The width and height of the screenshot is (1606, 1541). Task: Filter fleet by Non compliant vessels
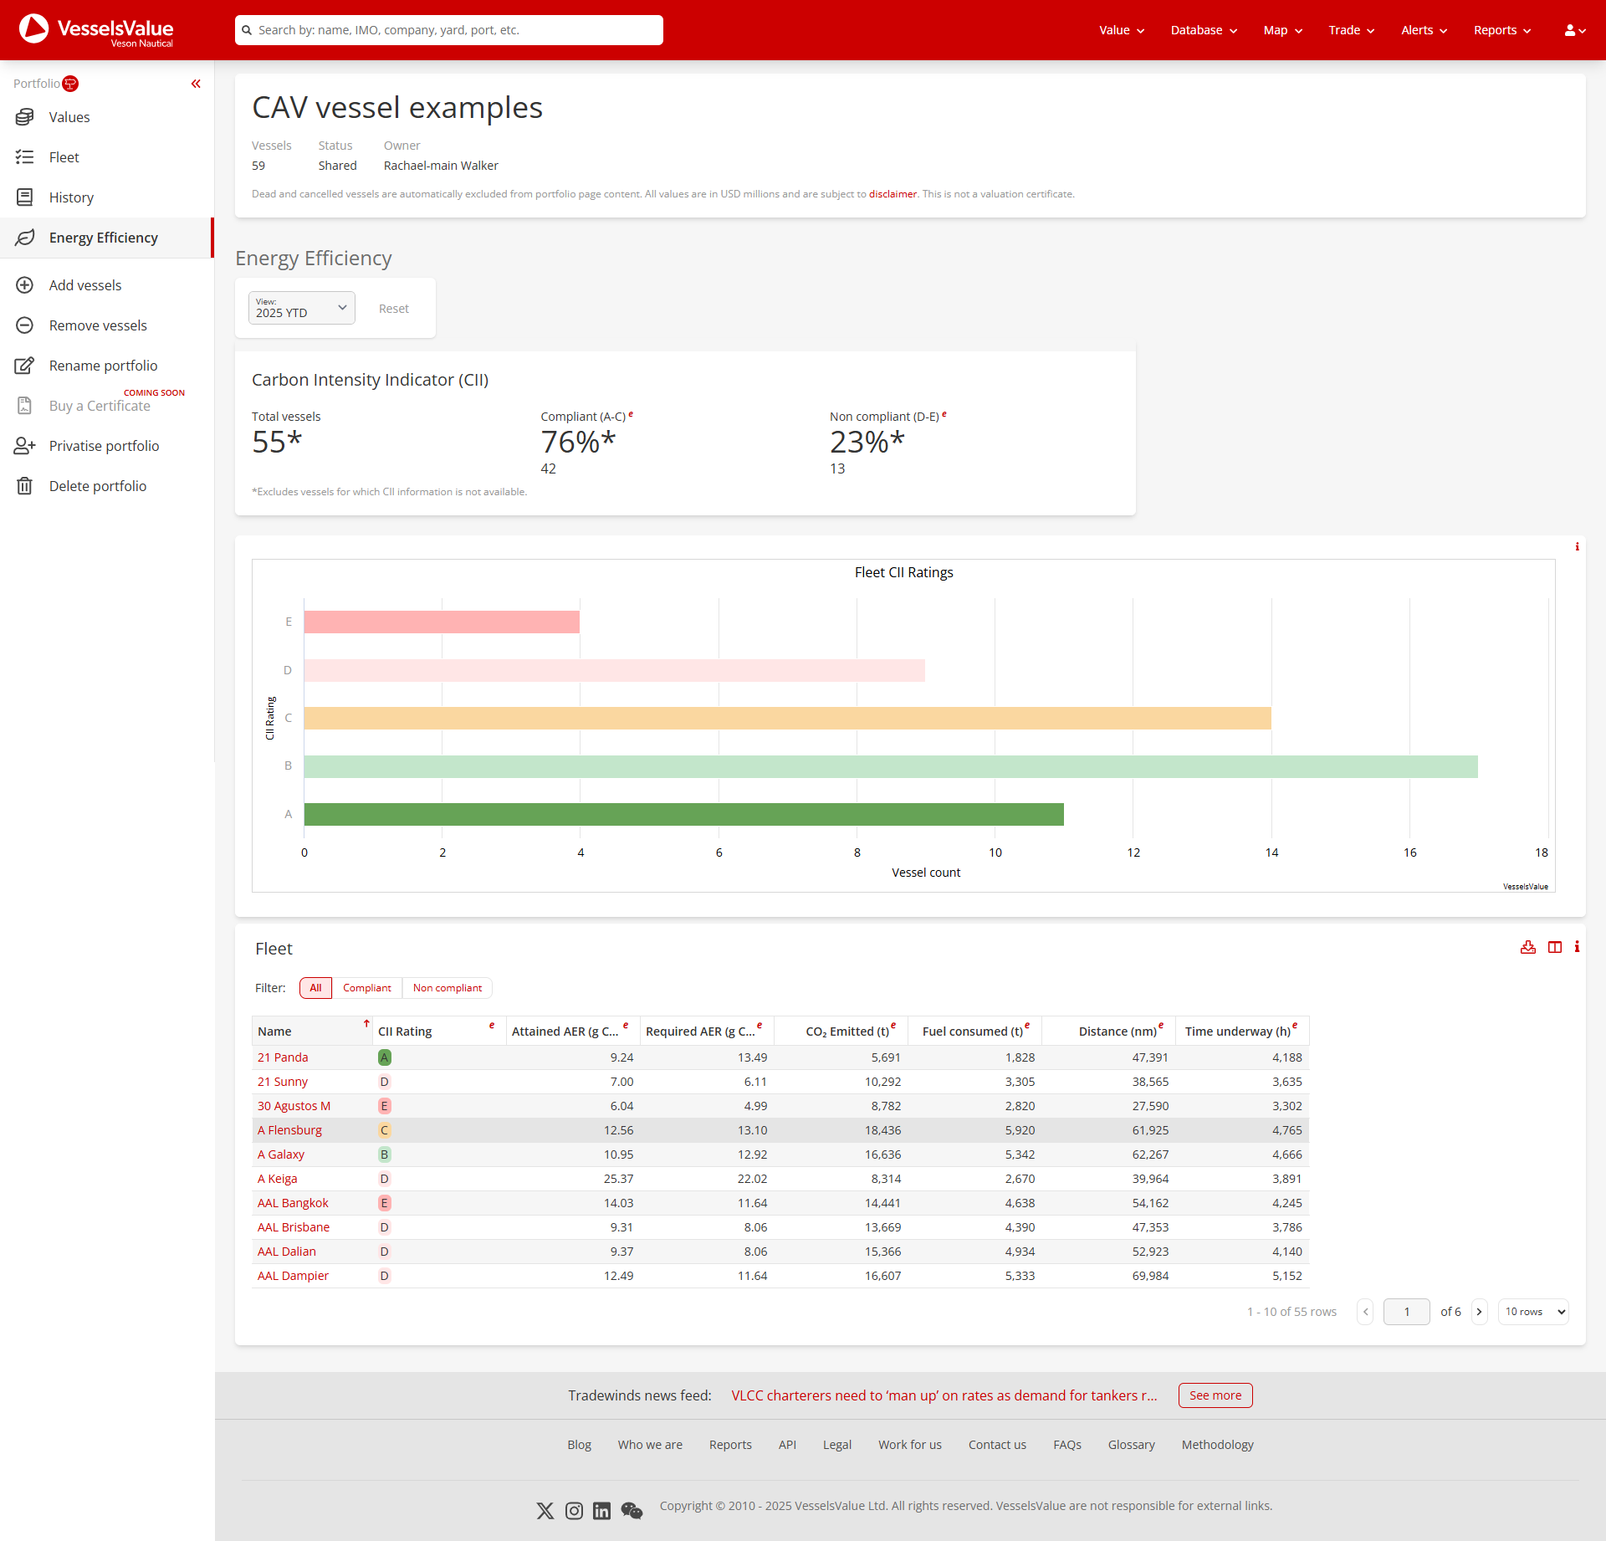point(448,987)
